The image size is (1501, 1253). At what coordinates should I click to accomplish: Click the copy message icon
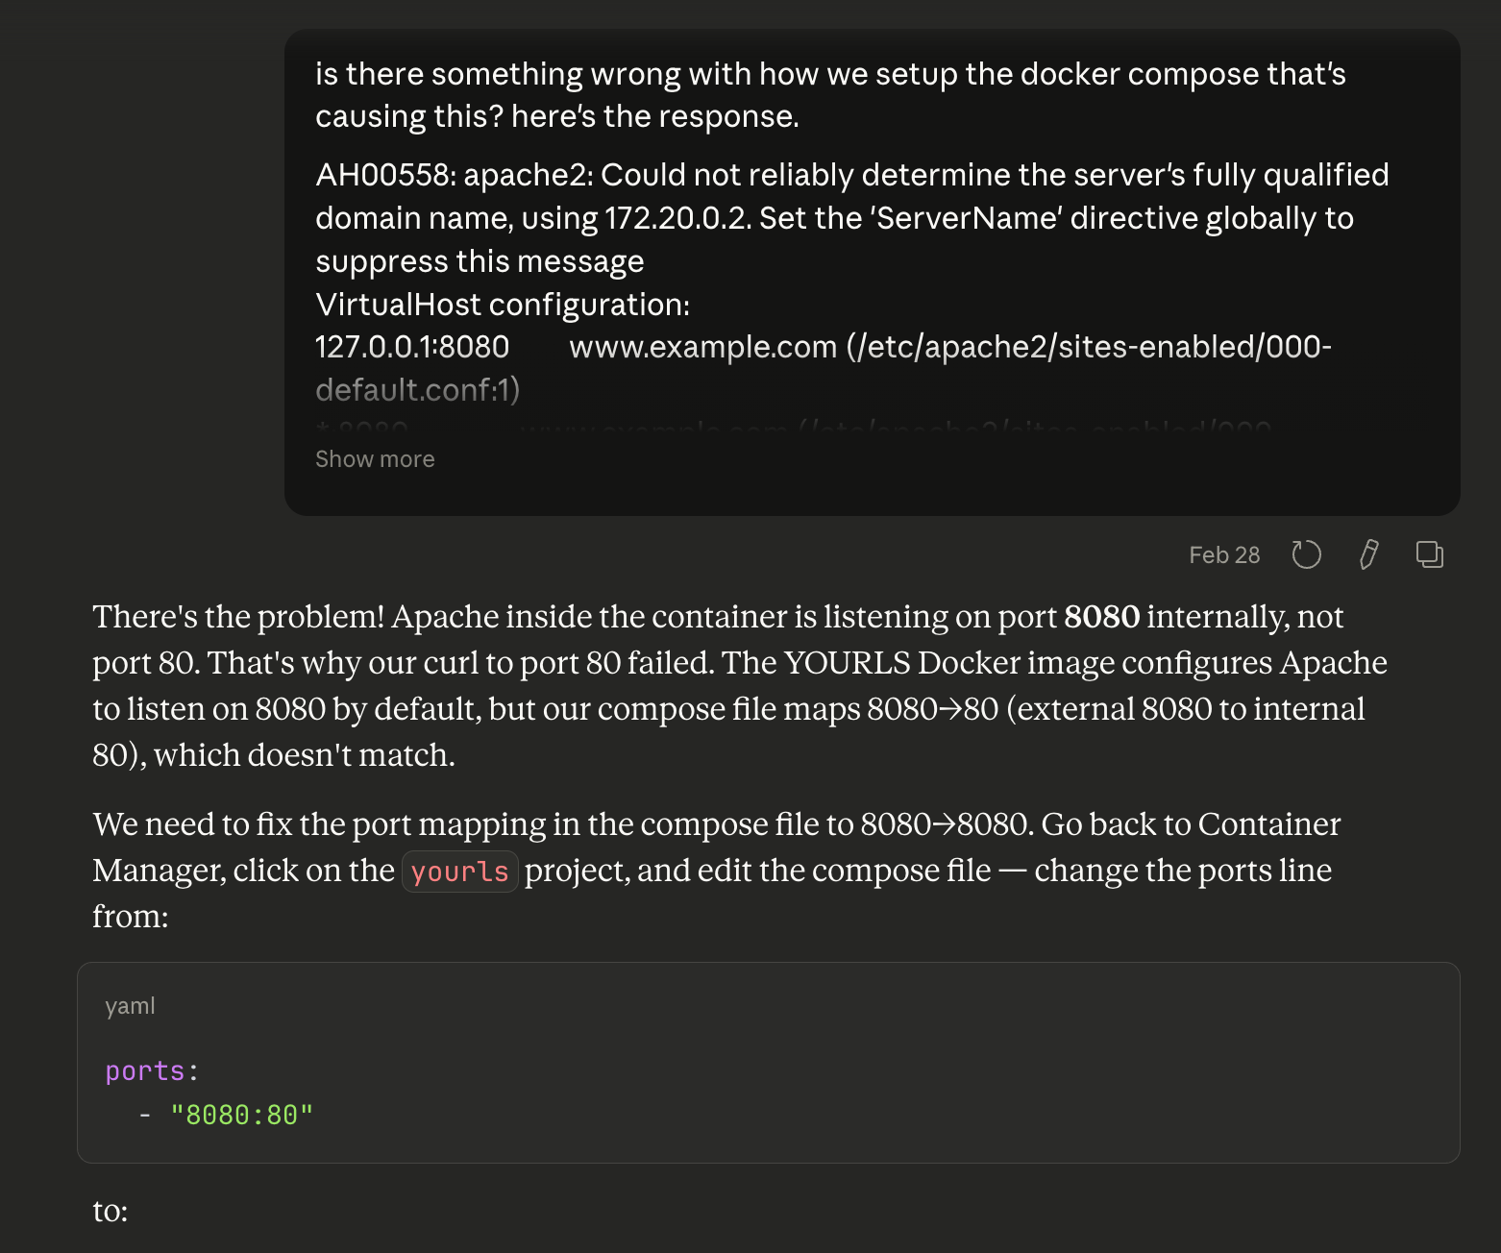pos(1429,554)
